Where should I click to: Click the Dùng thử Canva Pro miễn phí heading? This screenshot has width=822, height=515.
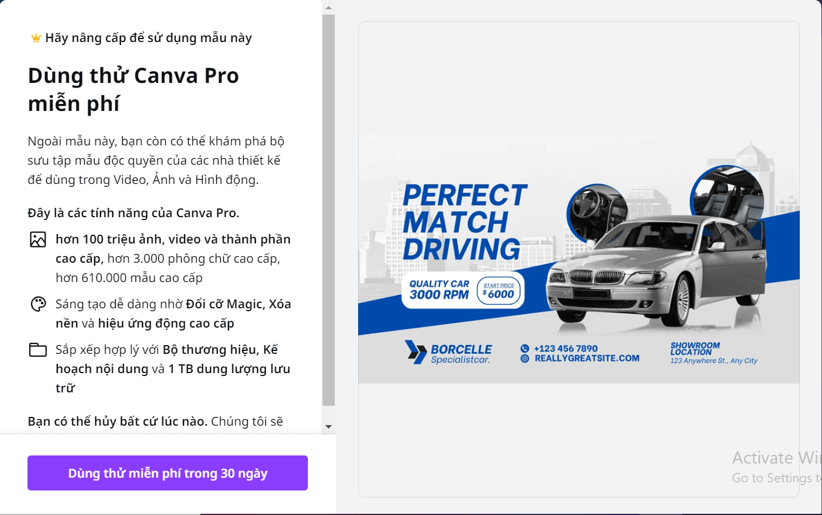coord(133,89)
